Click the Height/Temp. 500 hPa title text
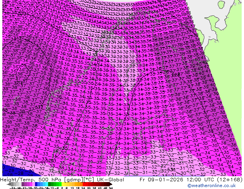 pos(28,179)
